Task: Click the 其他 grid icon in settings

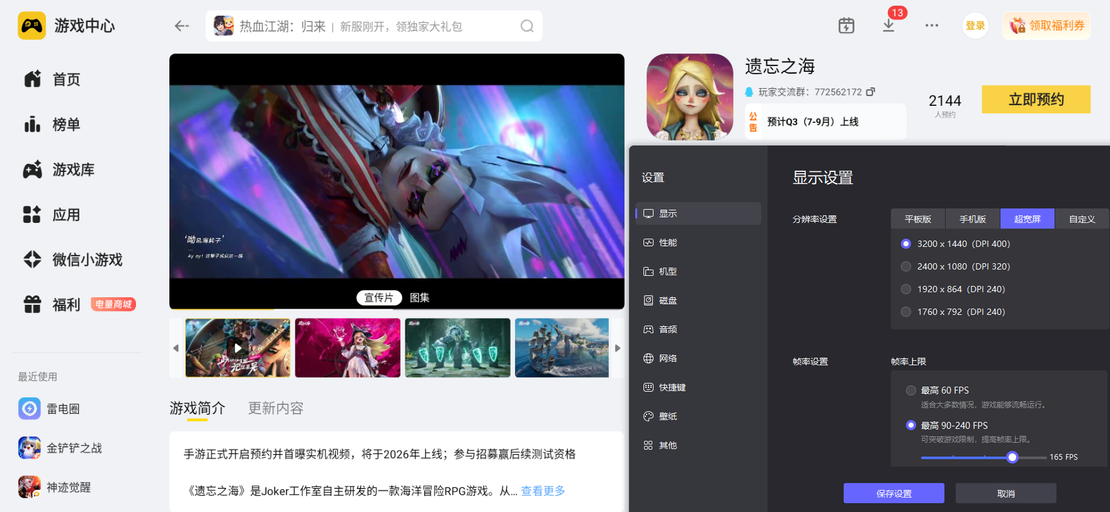Action: point(648,445)
